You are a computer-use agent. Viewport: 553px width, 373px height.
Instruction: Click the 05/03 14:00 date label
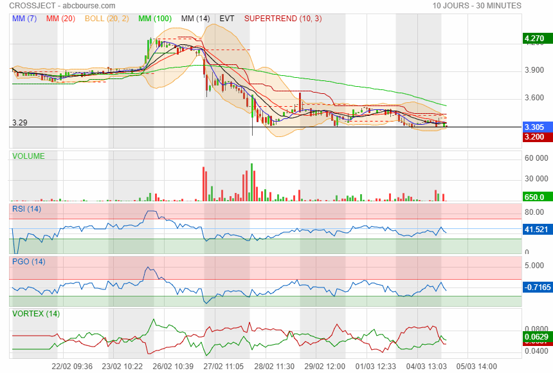(476, 367)
